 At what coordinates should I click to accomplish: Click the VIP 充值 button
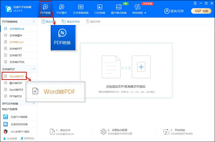(201, 11)
